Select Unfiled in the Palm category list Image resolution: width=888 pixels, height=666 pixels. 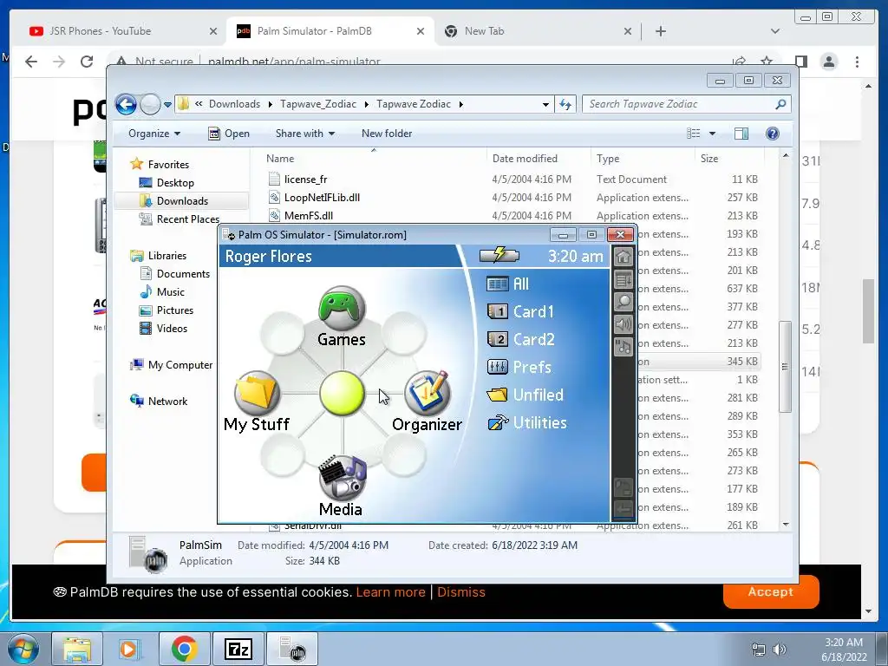(x=525, y=395)
